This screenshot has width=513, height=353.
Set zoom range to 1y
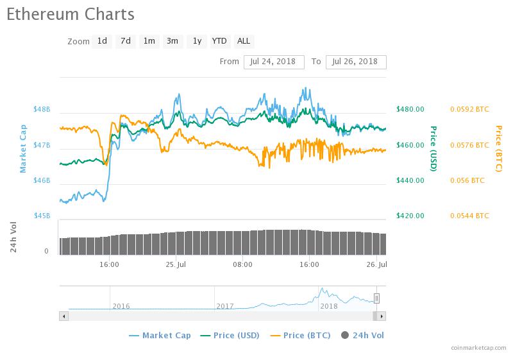[x=197, y=41]
